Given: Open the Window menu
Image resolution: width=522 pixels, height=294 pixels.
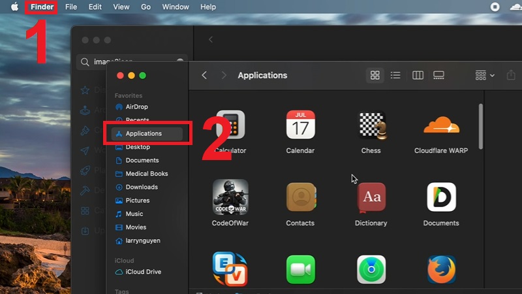Looking at the screenshot, I should click(176, 7).
